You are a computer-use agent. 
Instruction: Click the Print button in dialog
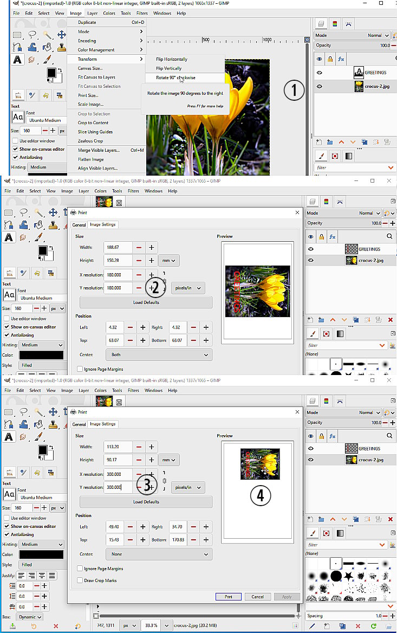228,597
